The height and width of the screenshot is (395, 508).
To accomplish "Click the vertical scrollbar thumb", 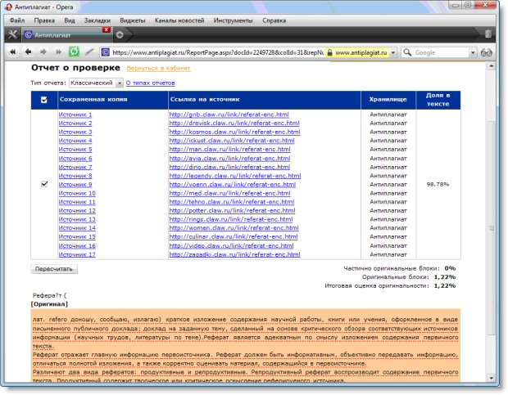I will point(491,228).
